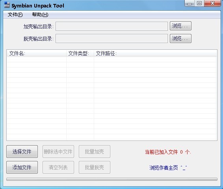
Task: Click the 批量加壳 button
Action: click(95, 152)
